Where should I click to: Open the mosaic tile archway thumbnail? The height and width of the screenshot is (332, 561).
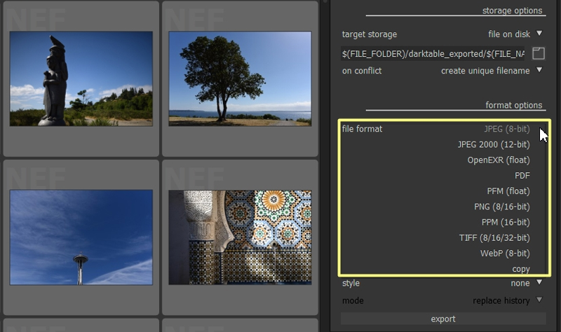tap(240, 237)
